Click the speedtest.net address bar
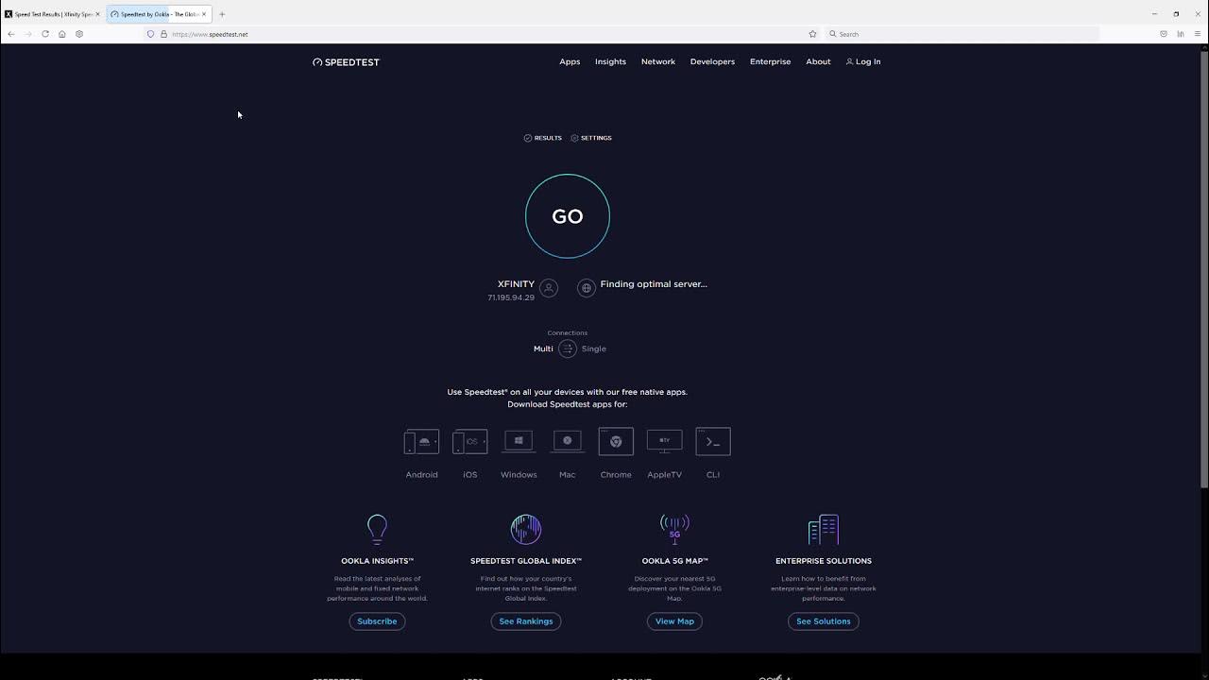The height and width of the screenshot is (680, 1209). pyautogui.click(x=482, y=34)
